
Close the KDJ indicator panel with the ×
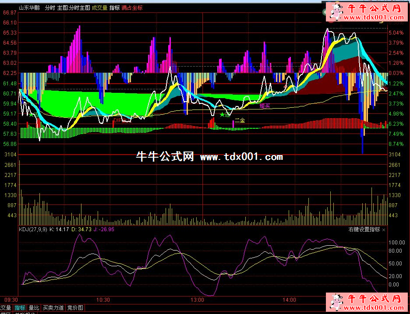point(384,230)
